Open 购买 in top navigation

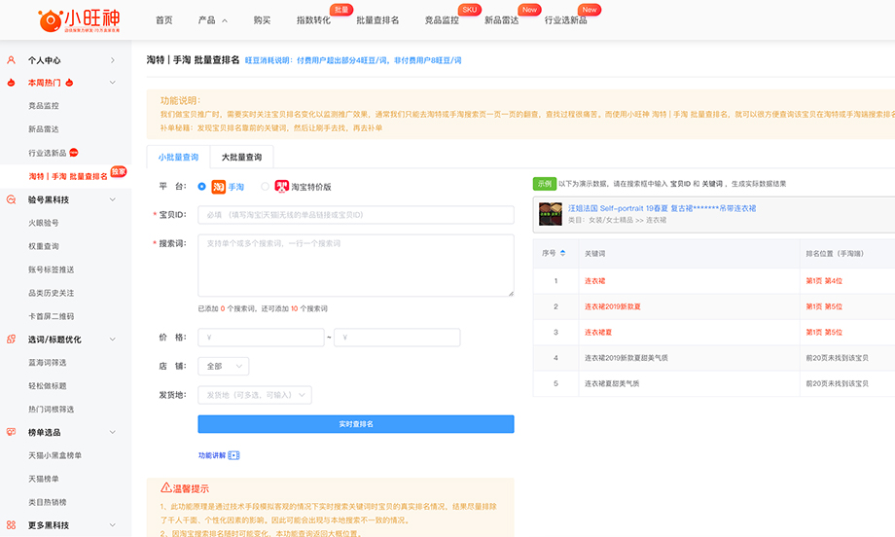(x=262, y=20)
